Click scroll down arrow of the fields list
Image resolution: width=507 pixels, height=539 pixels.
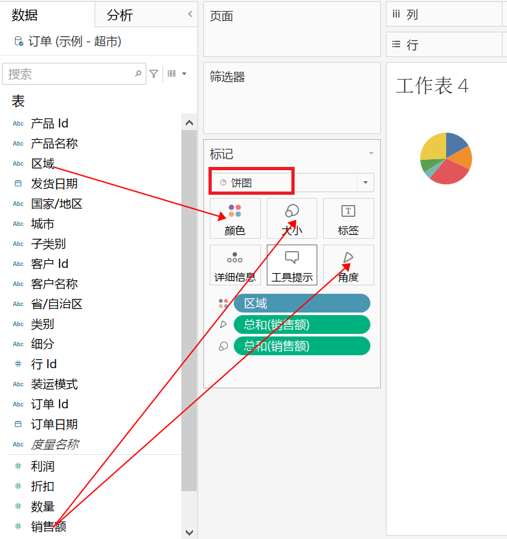coord(189,532)
